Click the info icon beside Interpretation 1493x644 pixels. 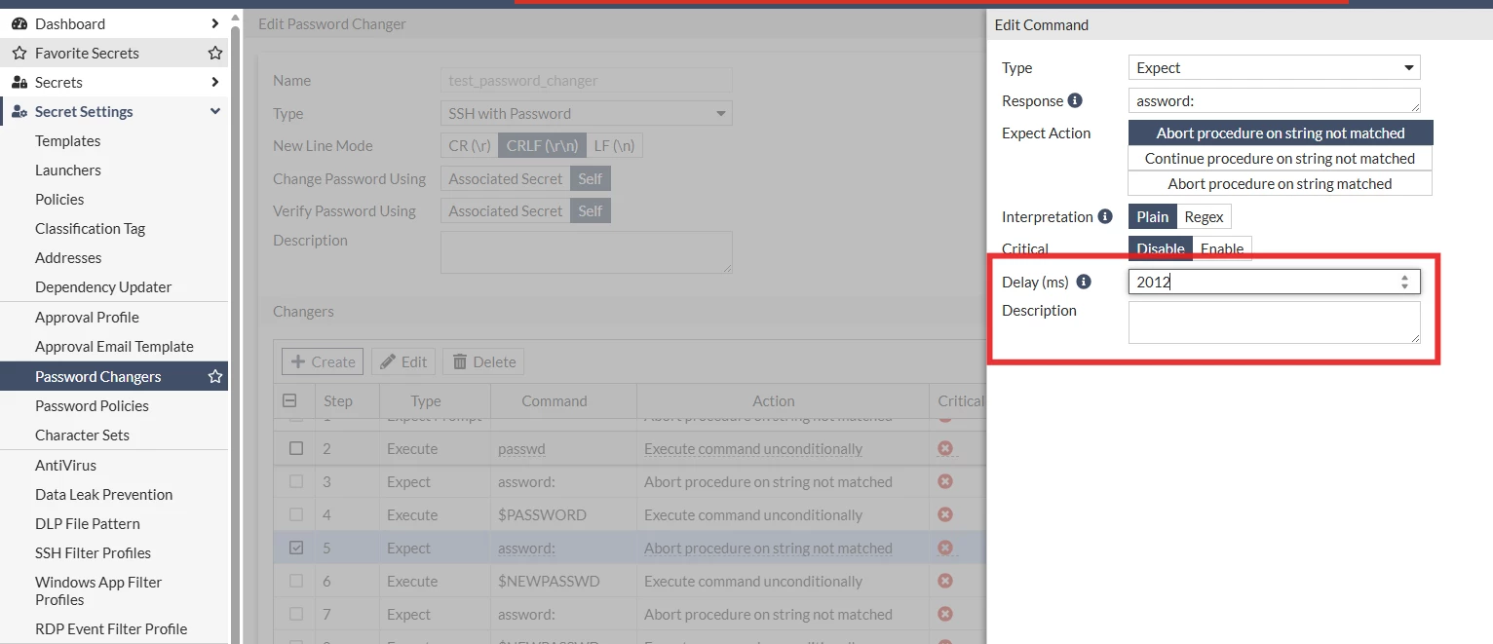tap(1104, 216)
